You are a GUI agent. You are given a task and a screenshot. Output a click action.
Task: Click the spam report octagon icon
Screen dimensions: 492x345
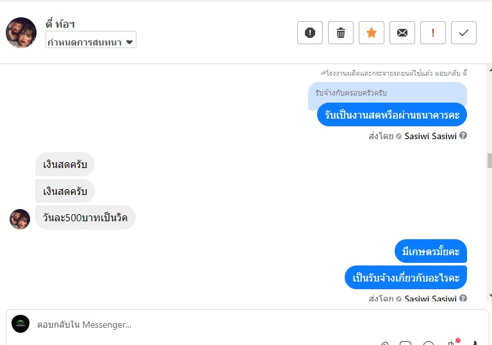[x=310, y=33]
